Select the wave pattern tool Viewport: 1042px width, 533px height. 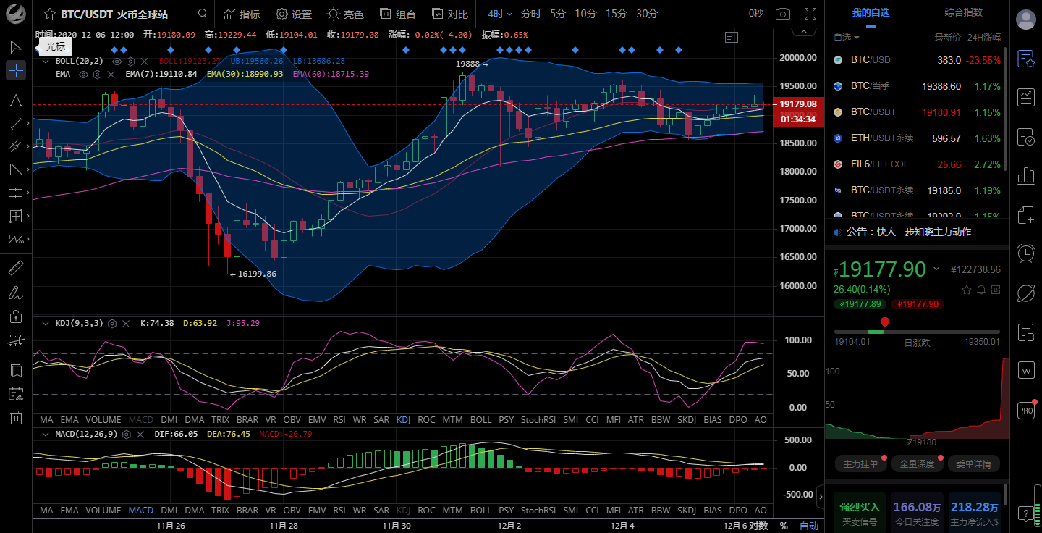(15, 239)
